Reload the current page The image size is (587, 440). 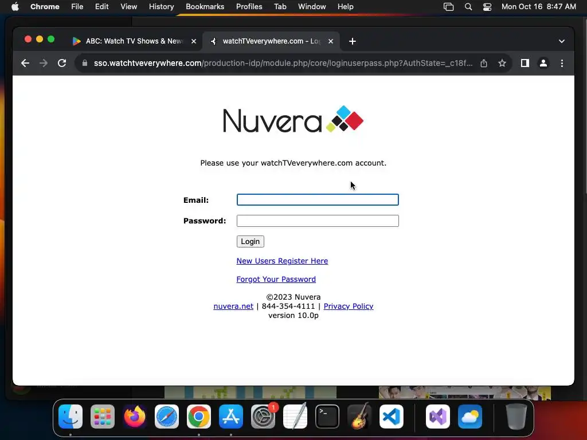62,63
